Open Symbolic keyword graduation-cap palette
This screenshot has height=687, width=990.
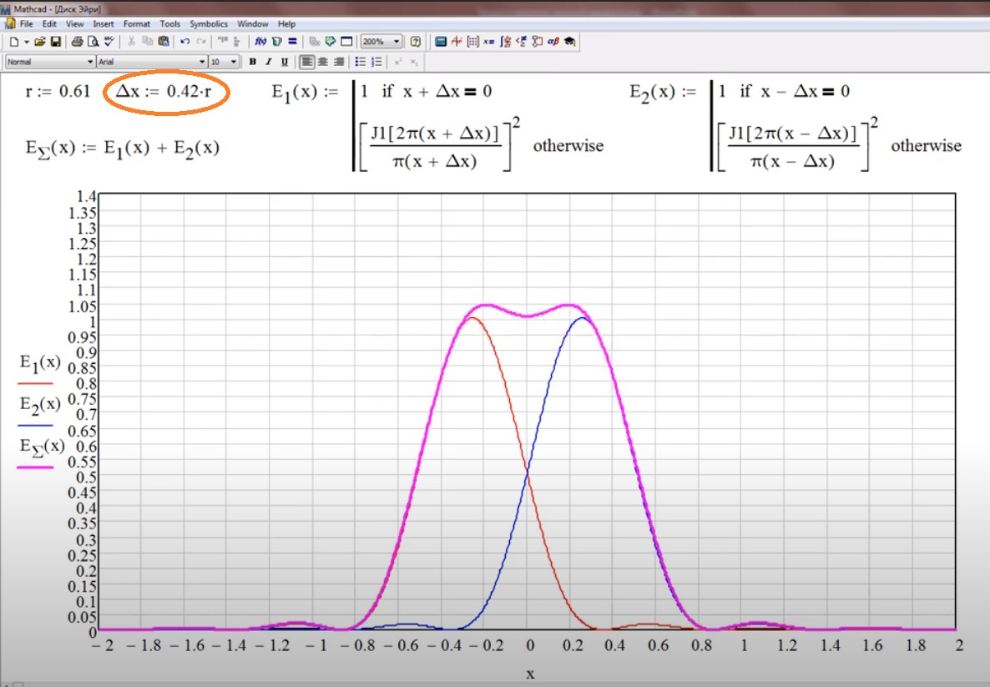(x=569, y=42)
